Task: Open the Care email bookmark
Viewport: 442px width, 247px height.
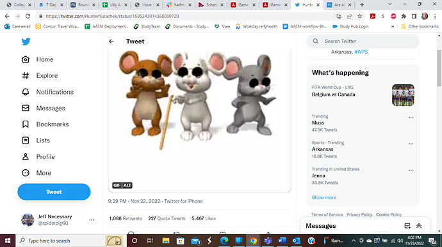Action: click(17, 26)
